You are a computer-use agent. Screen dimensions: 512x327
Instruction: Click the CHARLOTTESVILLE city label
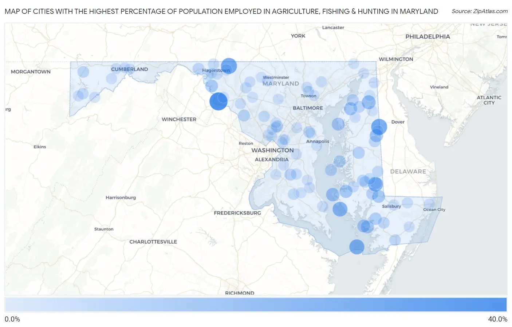coord(153,242)
